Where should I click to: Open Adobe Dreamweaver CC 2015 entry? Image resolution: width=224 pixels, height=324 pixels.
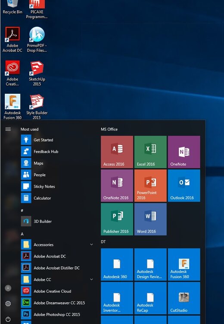(57, 303)
